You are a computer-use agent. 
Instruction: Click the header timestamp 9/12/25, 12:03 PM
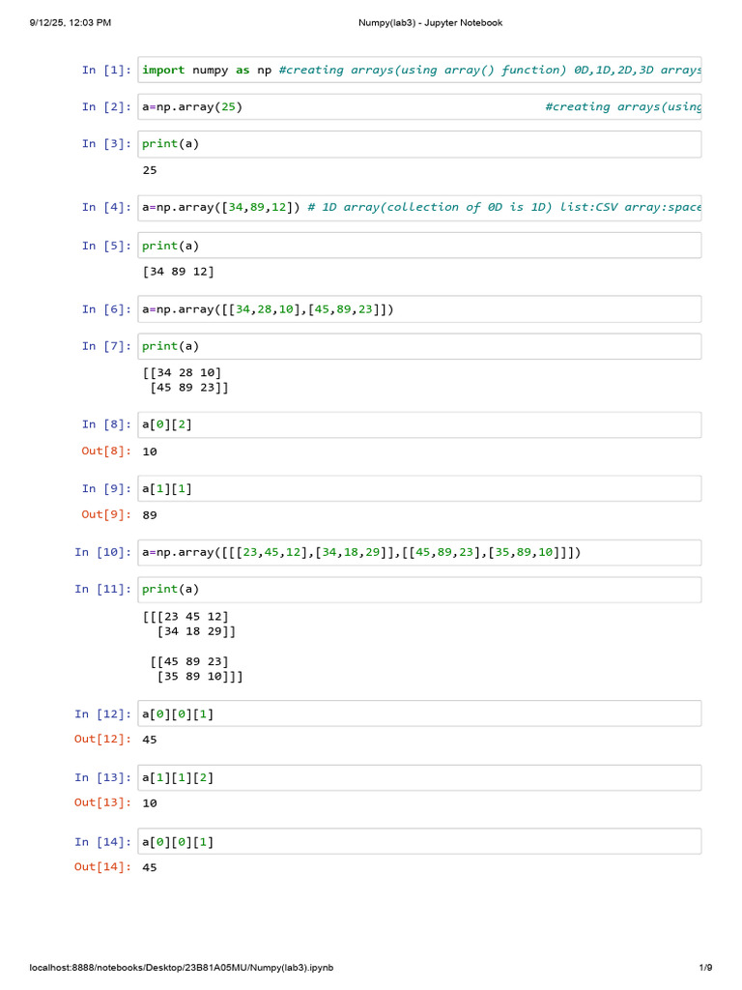pos(70,23)
